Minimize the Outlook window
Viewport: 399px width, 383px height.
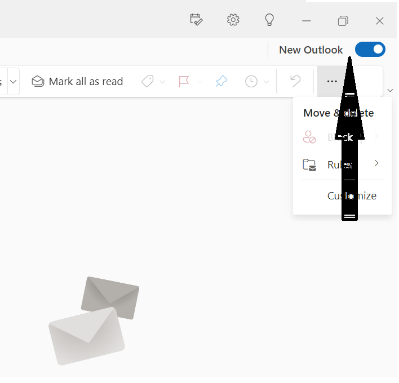coord(307,21)
